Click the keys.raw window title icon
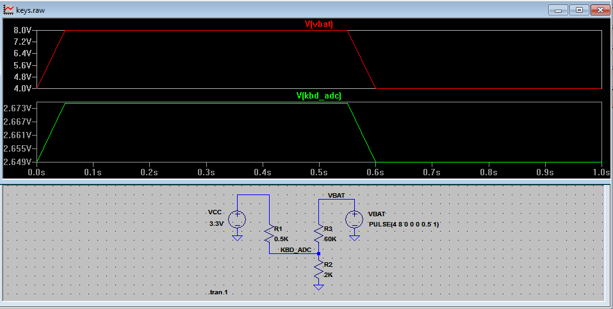613x309 pixels. [x=8, y=10]
